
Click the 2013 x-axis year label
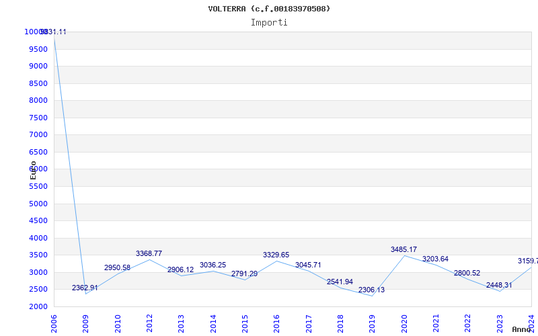coord(181,324)
